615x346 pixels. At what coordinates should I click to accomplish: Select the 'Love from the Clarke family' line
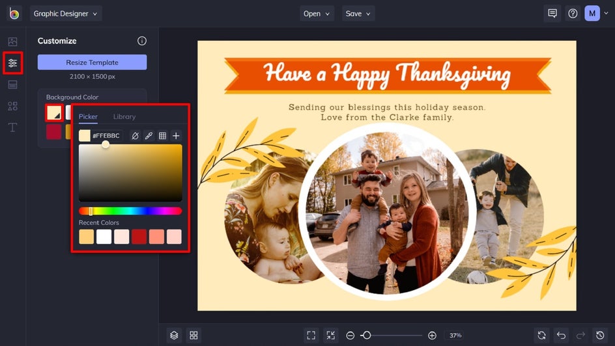[387, 118]
